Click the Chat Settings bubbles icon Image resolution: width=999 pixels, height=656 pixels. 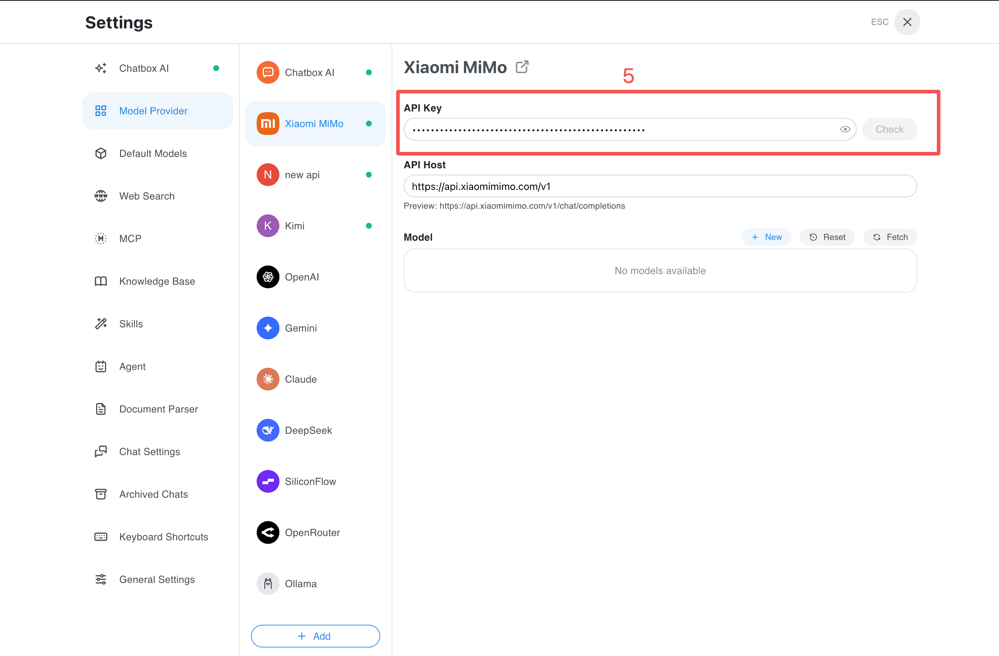click(x=101, y=452)
